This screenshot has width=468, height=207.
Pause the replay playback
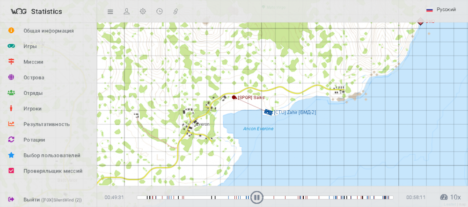pos(256,197)
